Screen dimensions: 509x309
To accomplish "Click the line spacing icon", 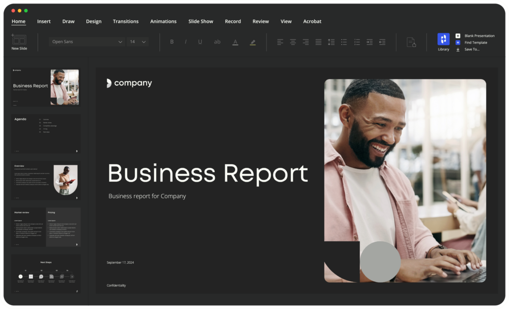I will tap(331, 42).
